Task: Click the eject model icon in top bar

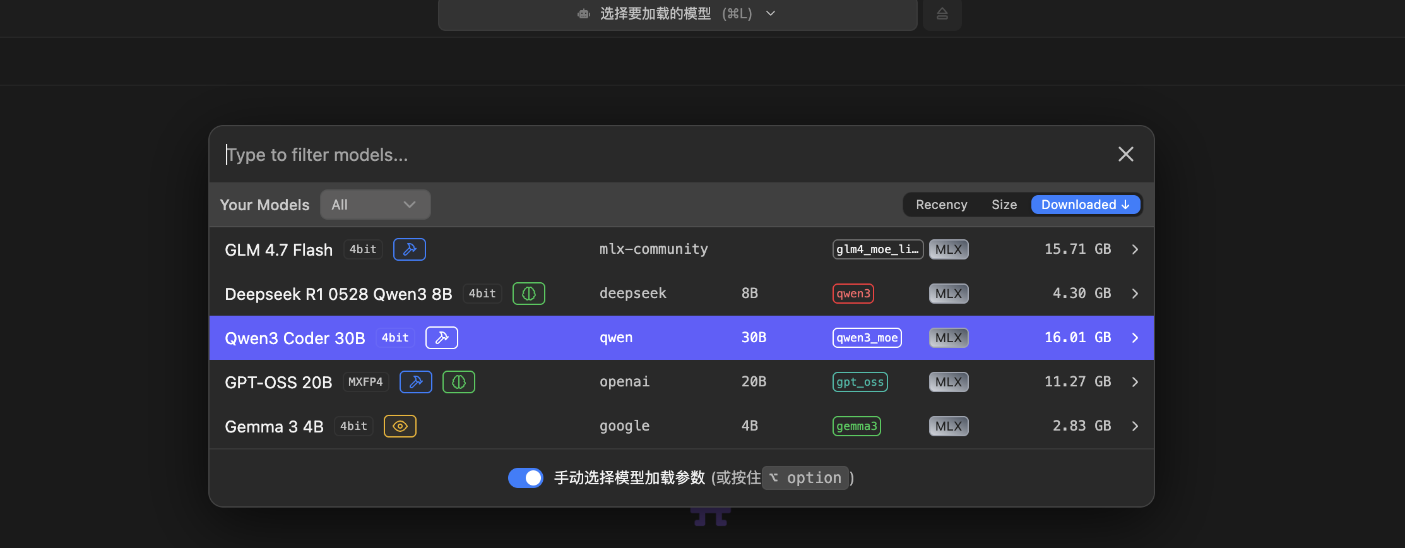Action: (942, 14)
